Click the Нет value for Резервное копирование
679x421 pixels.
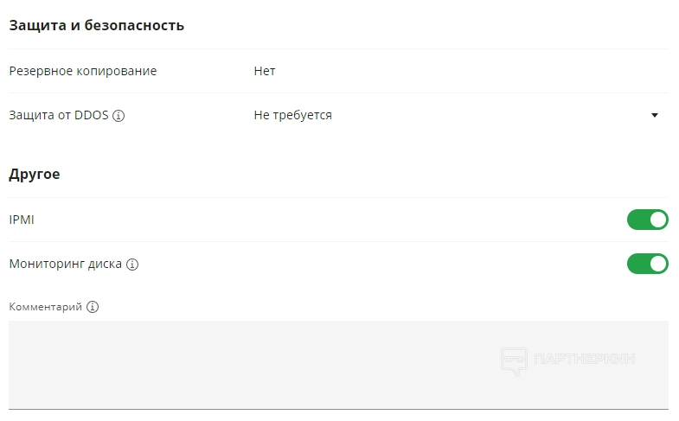(x=265, y=71)
